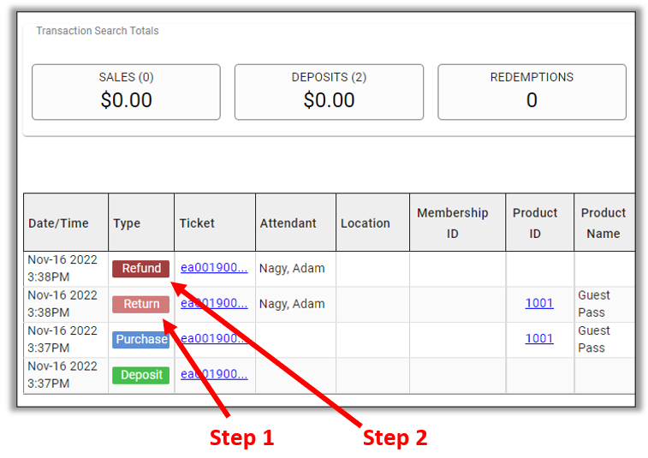Open the Return row ticket link

coord(214,303)
